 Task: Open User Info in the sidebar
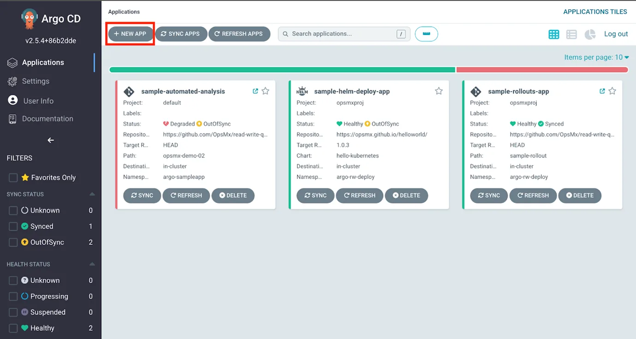click(38, 101)
